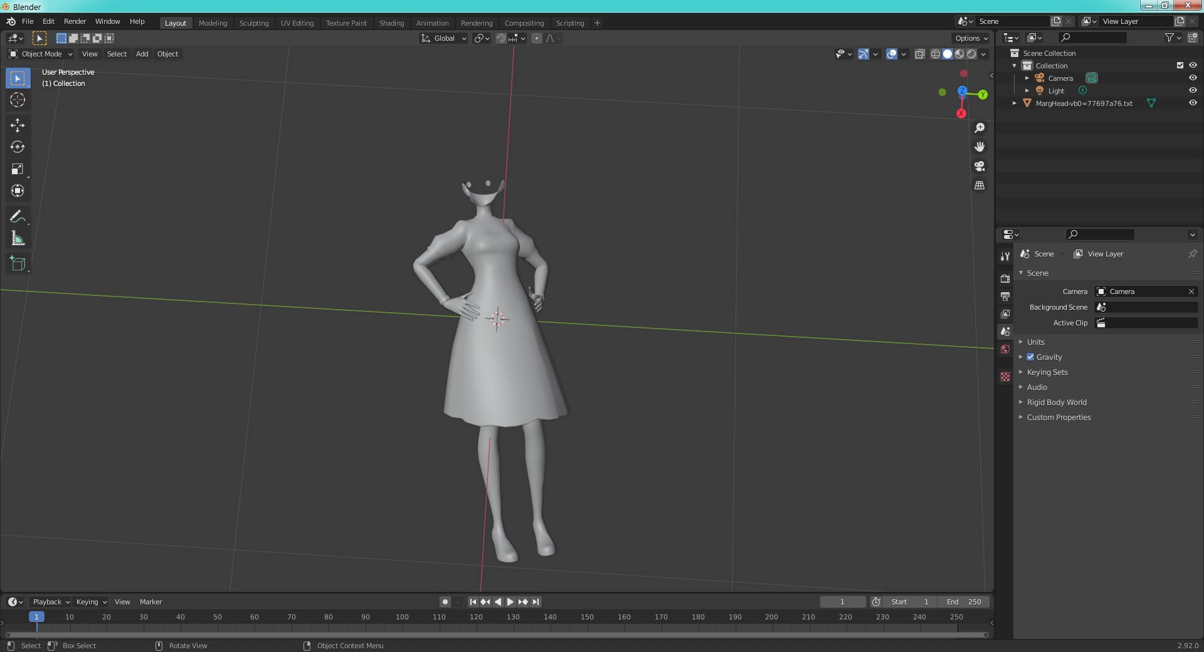Toggle X-ray display button
The height and width of the screenshot is (652, 1204).
[x=920, y=54]
